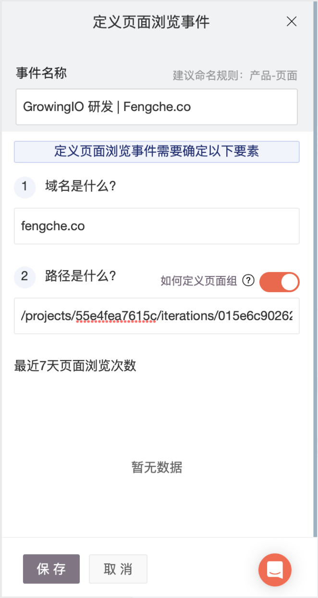Click the question mark help icon
318x598 pixels.
248,281
